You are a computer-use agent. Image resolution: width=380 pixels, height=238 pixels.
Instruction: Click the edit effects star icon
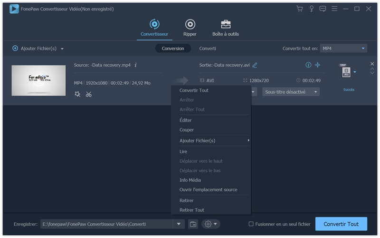click(x=77, y=94)
